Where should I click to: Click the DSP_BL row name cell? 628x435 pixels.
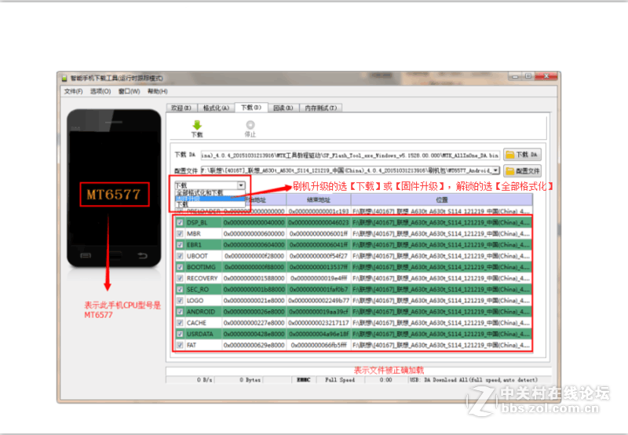[x=203, y=223]
